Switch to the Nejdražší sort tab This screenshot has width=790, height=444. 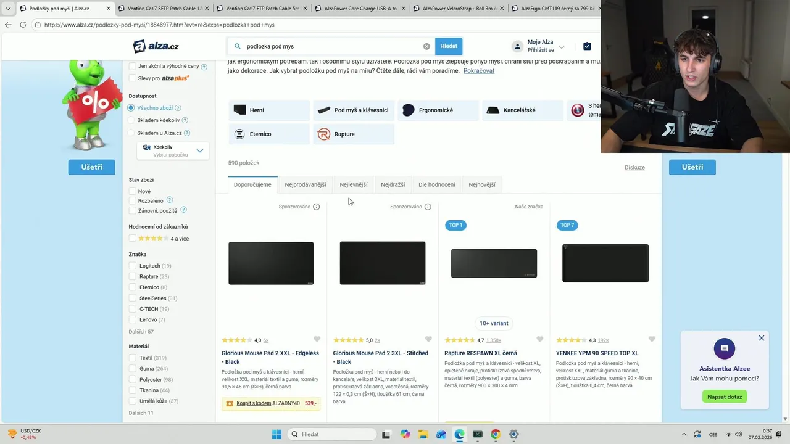[x=393, y=184]
